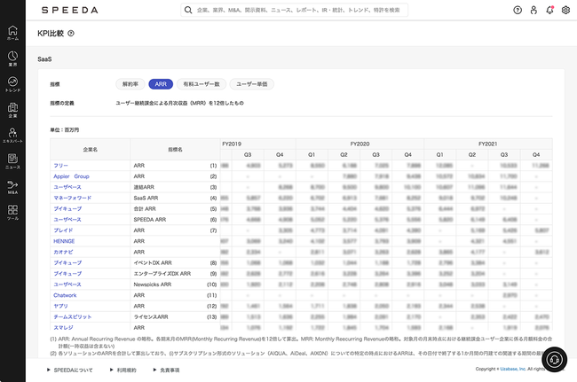Viewport: 577px width, 382px height.
Task: Open the notifications bell icon
Action: [549, 10]
